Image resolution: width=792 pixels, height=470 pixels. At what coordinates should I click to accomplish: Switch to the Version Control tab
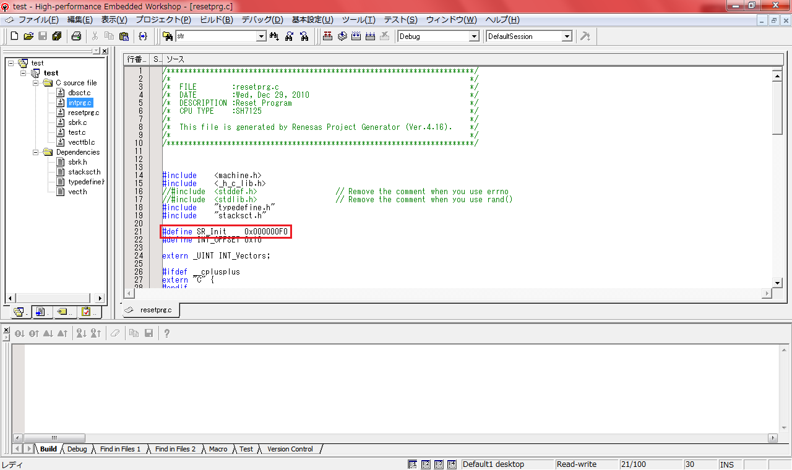(x=290, y=449)
